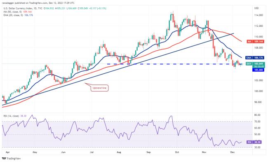
Task: Click the Sep label on the time axis
Action: coord(148,152)
